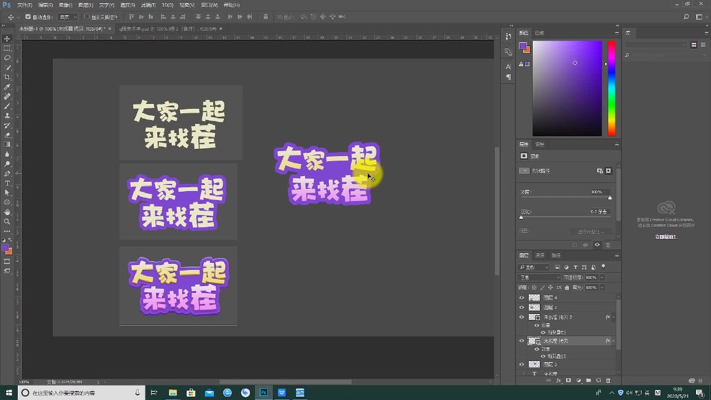Open the color panel flyout menu
The image size is (711, 400).
coord(617,33)
